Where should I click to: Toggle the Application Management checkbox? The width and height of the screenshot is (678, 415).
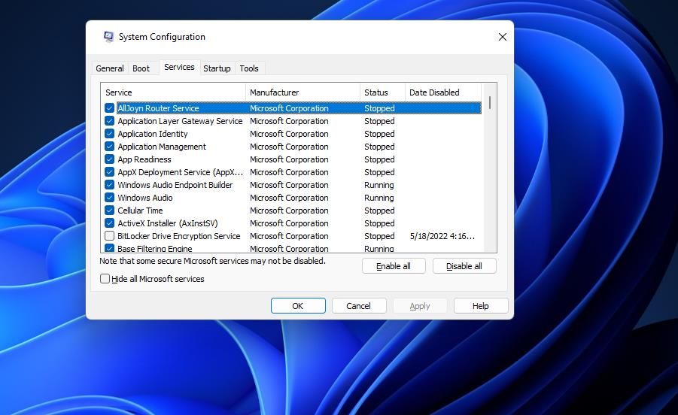[x=109, y=147]
